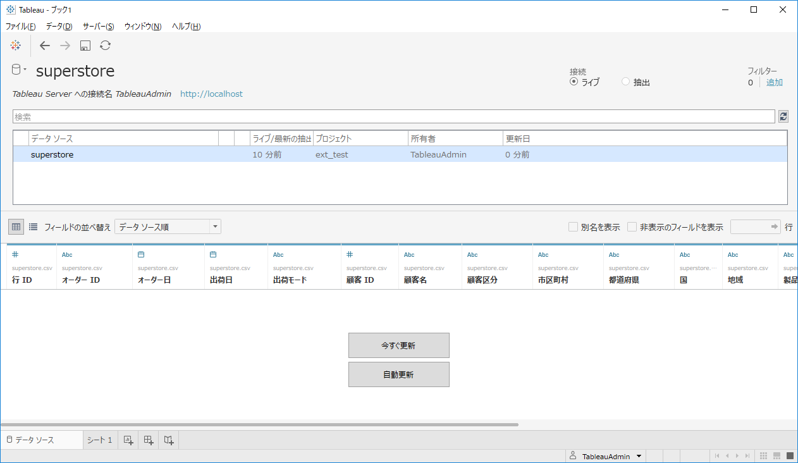798x463 pixels.
Task: Click the プロジェクト column header
Action: pyautogui.click(x=360, y=139)
